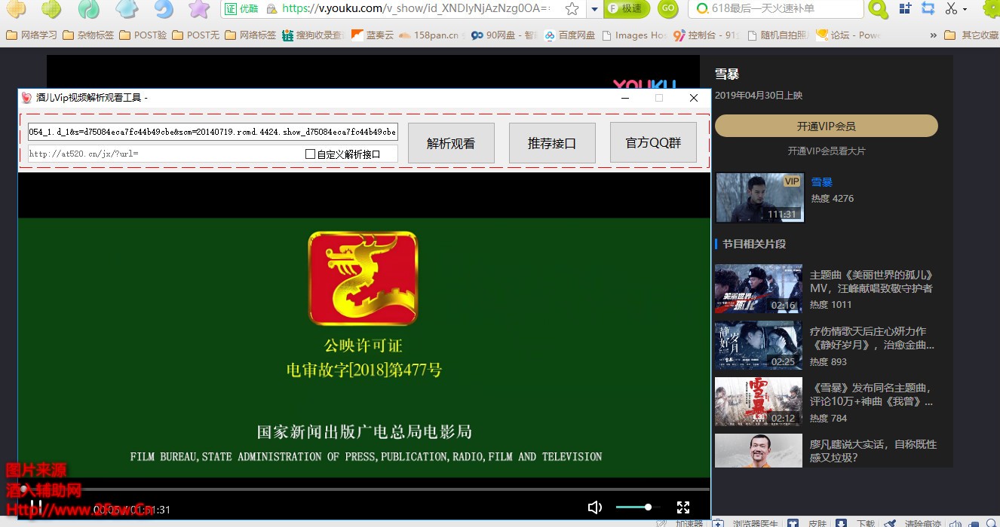This screenshot has height=527, width=1000.
Task: Open the 搜狗收录查询 bookmark
Action: tap(312, 35)
